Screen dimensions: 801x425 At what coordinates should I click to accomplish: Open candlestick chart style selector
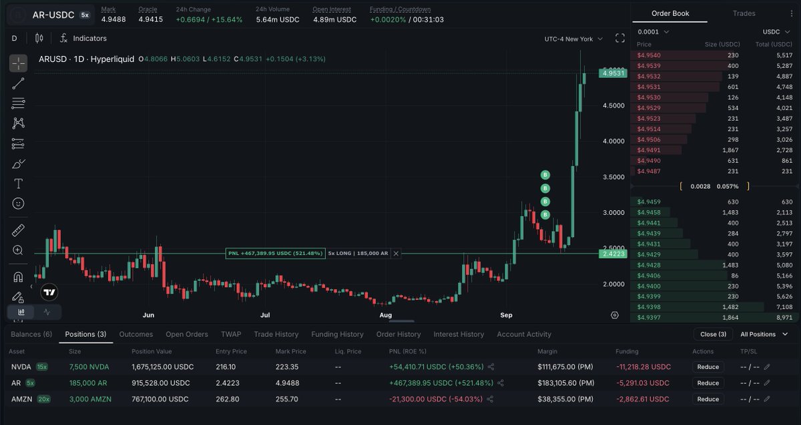click(39, 39)
